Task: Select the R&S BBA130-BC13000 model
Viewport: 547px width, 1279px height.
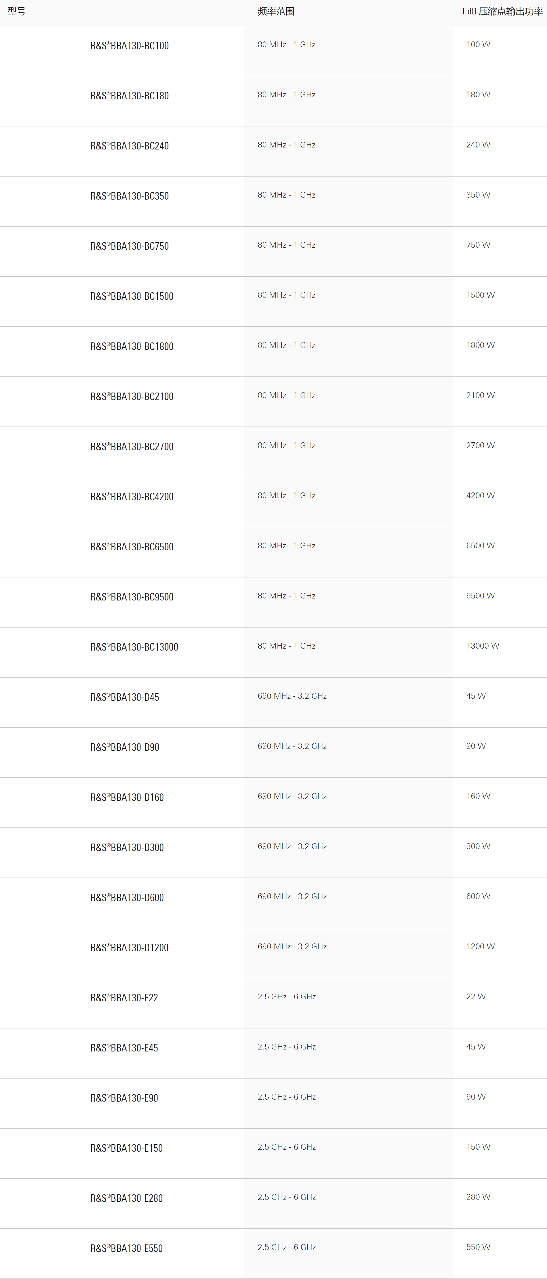Action: coord(134,647)
